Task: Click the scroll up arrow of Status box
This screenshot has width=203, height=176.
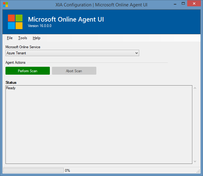Action: click(195, 88)
